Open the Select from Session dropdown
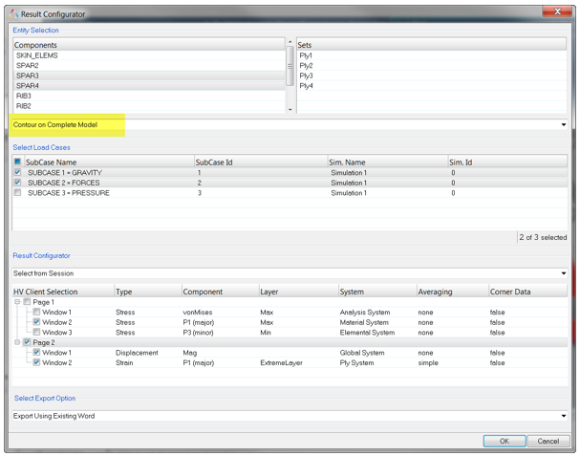The image size is (580, 456). 563,273
